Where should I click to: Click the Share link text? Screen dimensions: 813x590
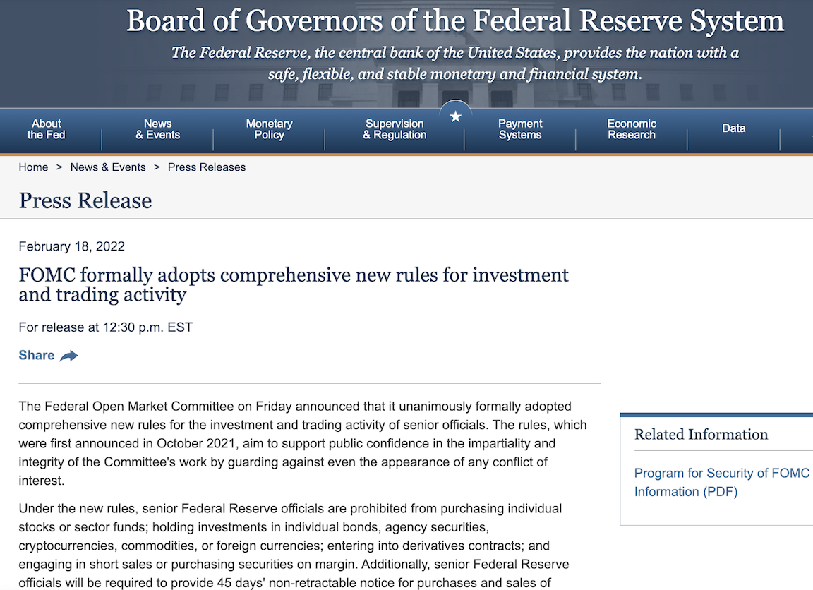(x=36, y=355)
